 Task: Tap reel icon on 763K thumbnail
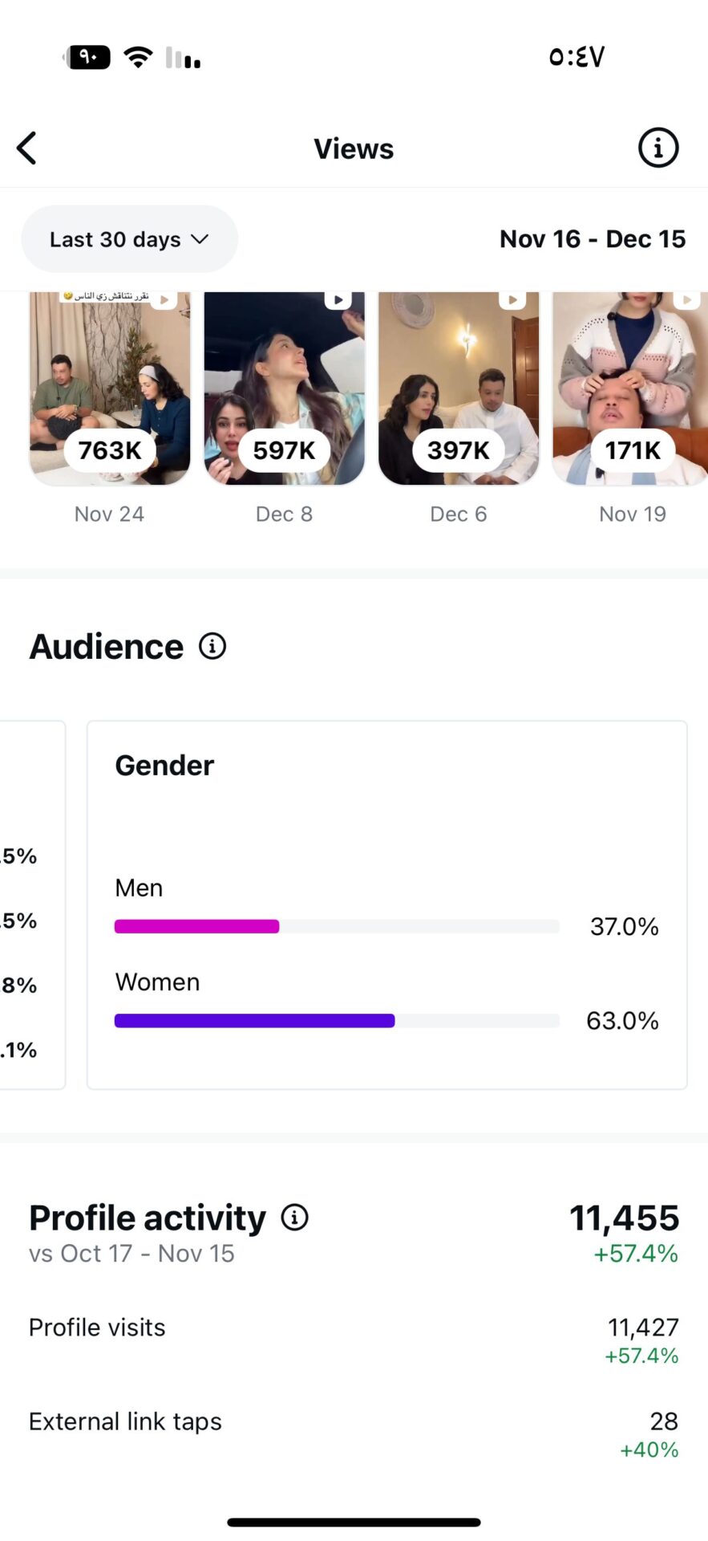(164, 300)
